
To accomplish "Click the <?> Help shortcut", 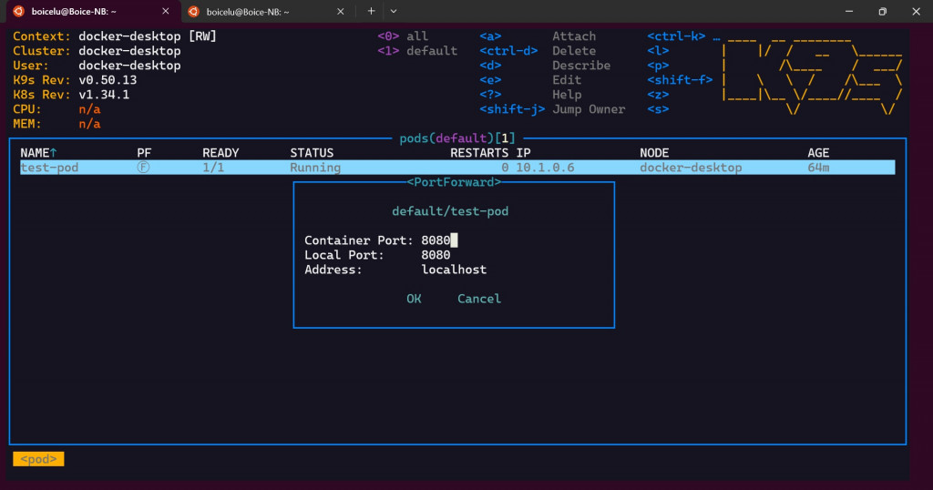I will [x=530, y=95].
